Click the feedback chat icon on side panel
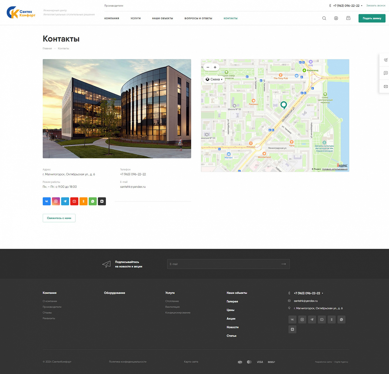This screenshot has height=374, width=389. pos(386,73)
